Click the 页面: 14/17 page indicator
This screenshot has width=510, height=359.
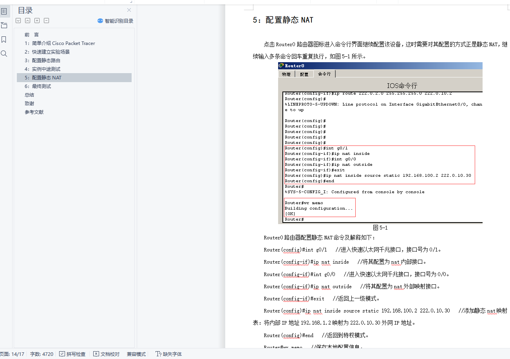(x=12, y=354)
